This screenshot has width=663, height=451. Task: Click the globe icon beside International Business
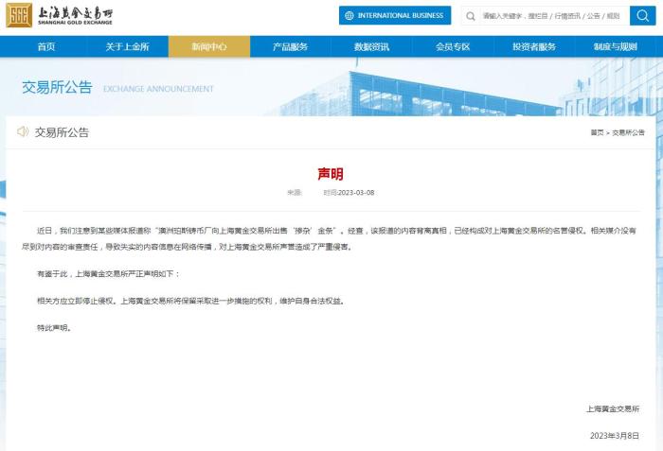coord(349,15)
